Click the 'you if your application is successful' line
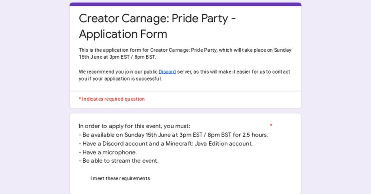The width and height of the screenshot is (371, 194). coord(120,79)
